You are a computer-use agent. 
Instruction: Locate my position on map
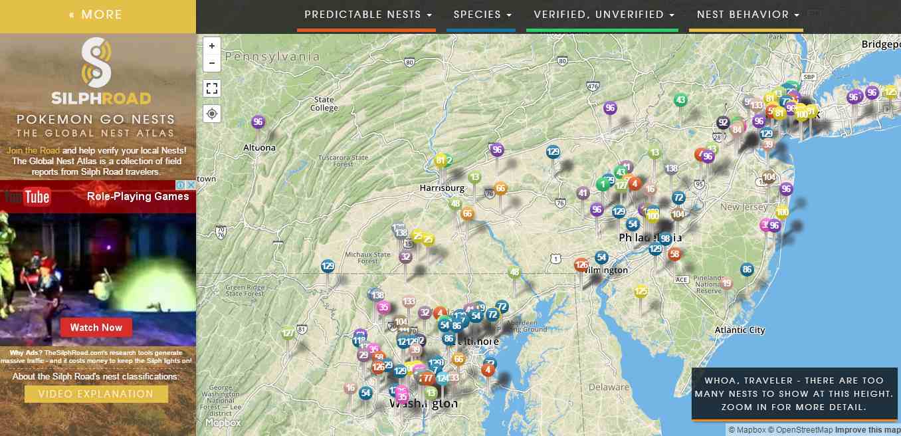pos(212,114)
